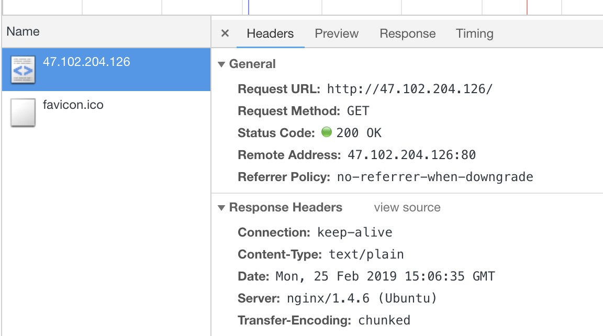The image size is (603, 336).
Task: Click the Request URL value
Action: click(410, 89)
